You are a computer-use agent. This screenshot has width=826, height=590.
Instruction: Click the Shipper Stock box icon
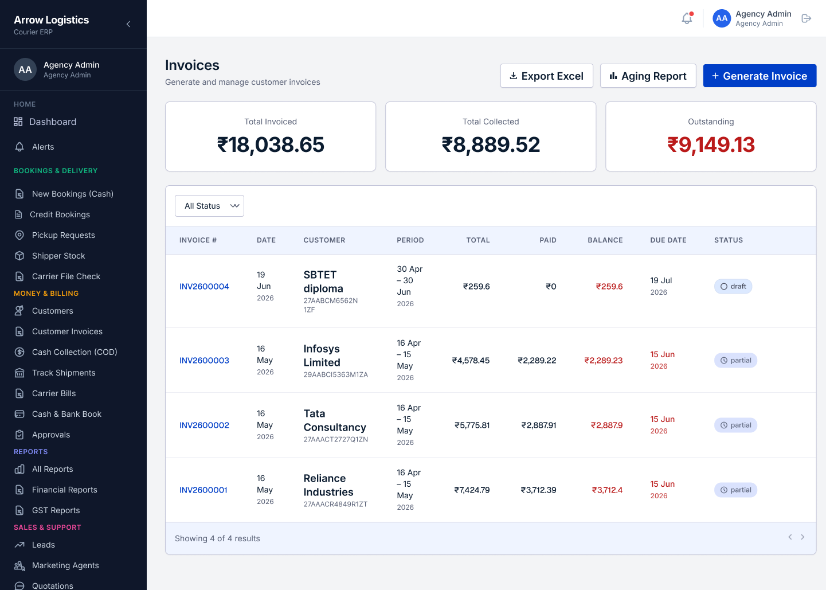(x=19, y=256)
